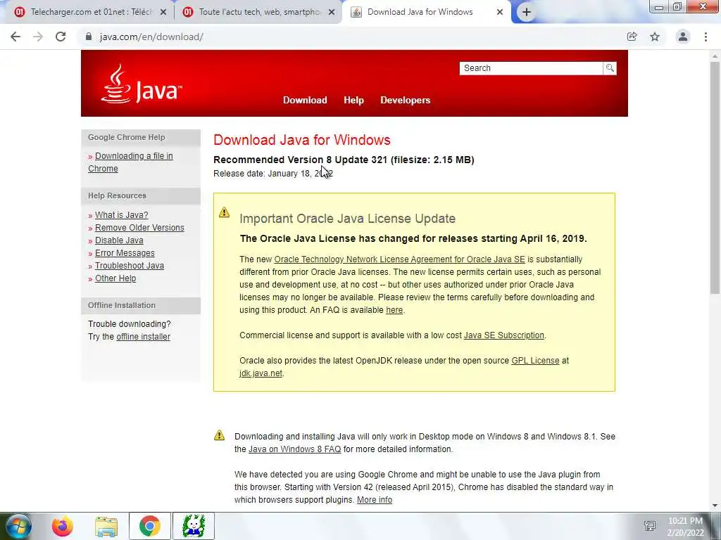Screen dimensions: 721x540
Task: Open the Chrome profile icon
Action: (x=683, y=37)
